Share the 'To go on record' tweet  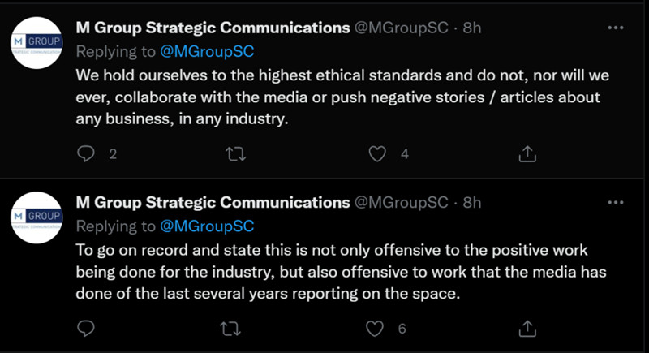click(x=527, y=328)
